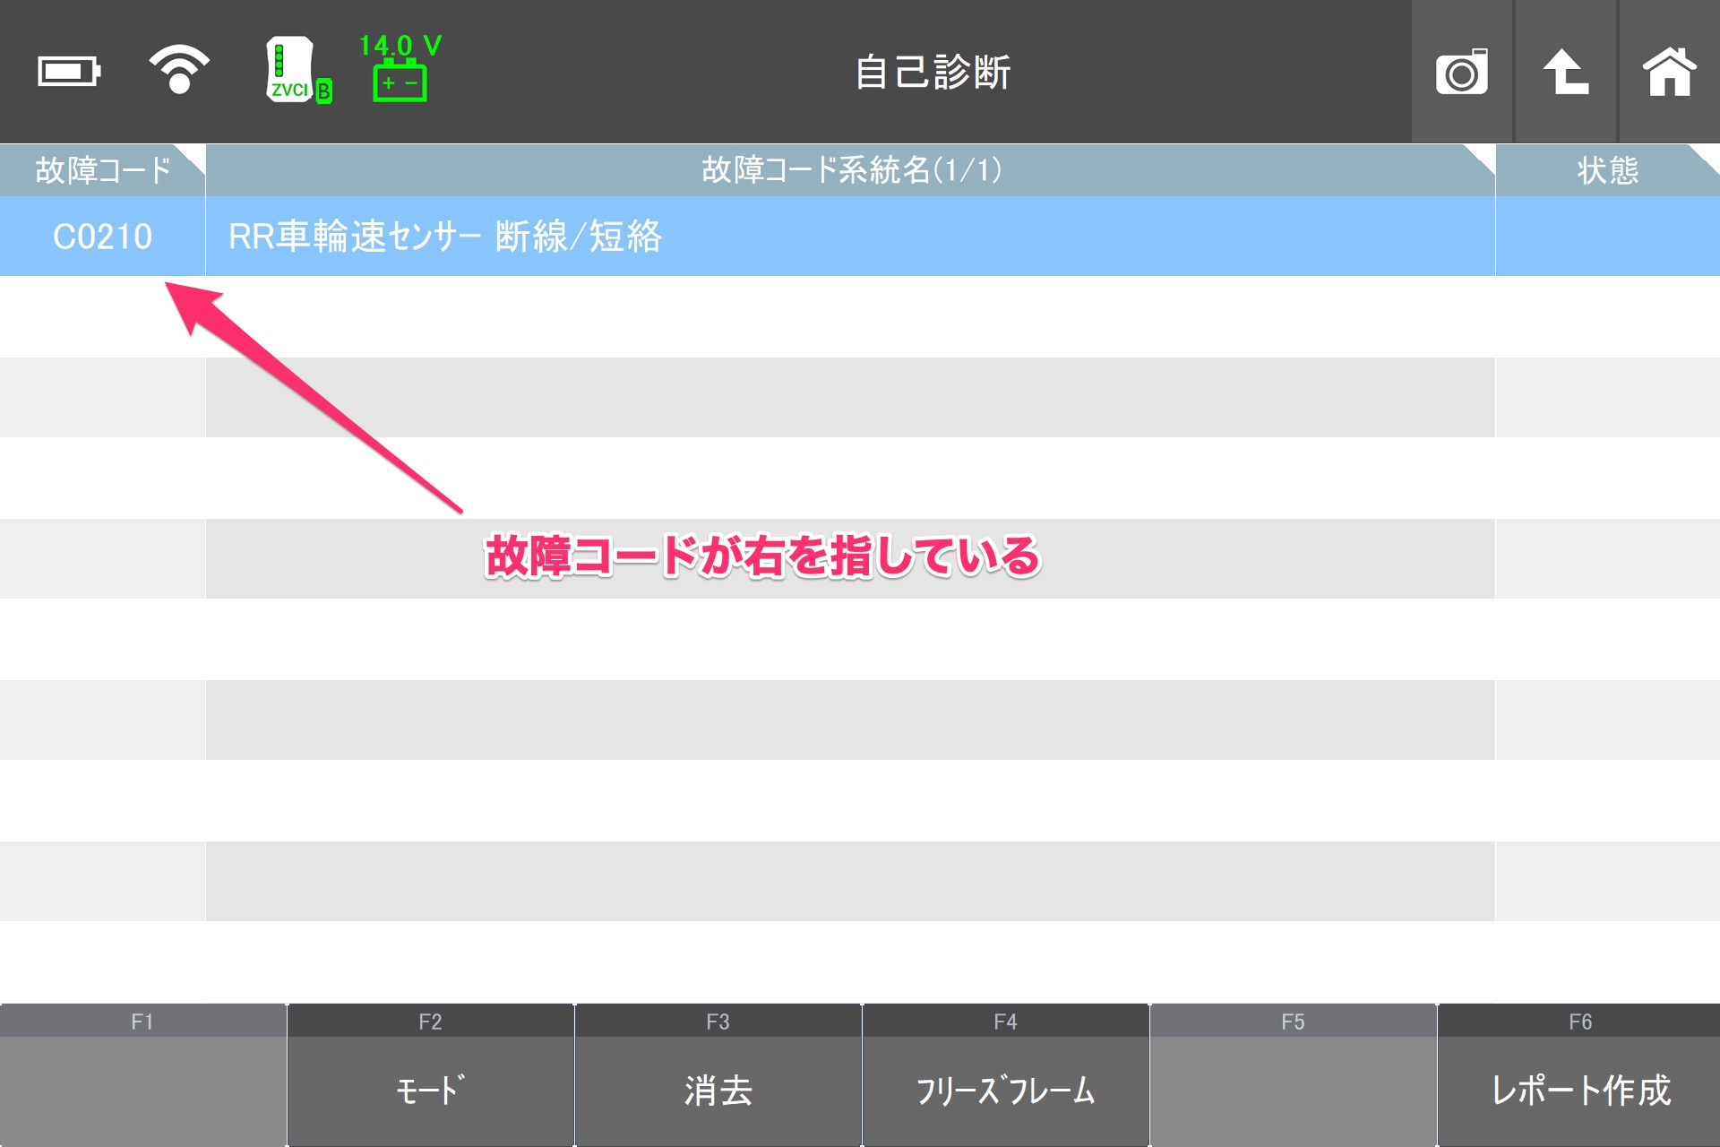Click the status cell of C0210 row
Screen dimensions: 1720x1147
pos(1607,237)
